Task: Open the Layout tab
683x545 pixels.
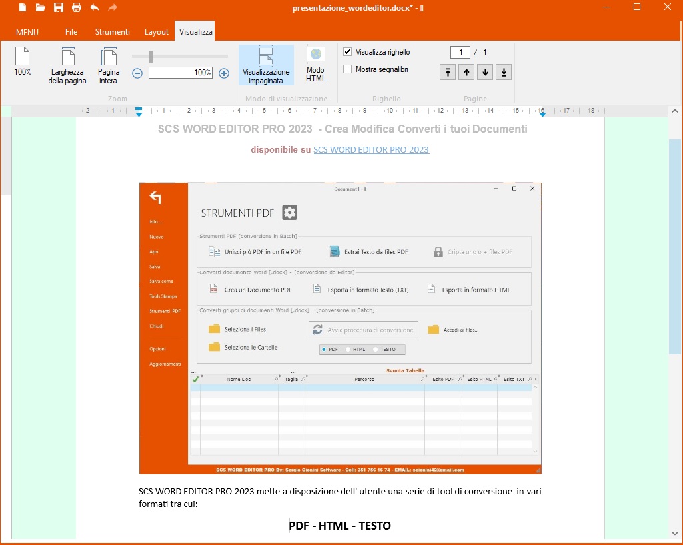Action: (157, 32)
